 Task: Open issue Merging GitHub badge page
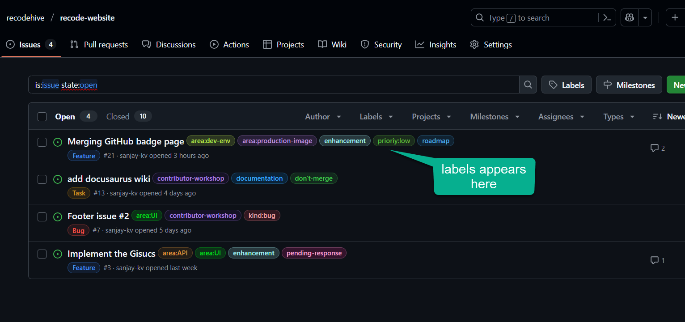click(126, 141)
